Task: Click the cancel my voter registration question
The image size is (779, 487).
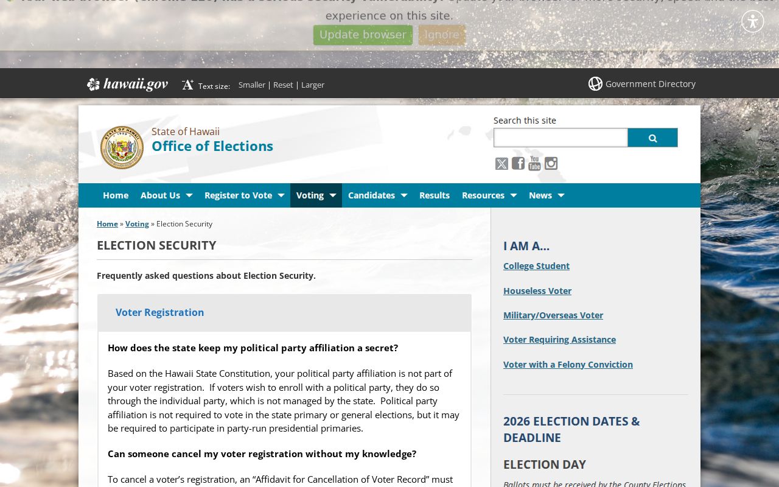Action: click(262, 454)
